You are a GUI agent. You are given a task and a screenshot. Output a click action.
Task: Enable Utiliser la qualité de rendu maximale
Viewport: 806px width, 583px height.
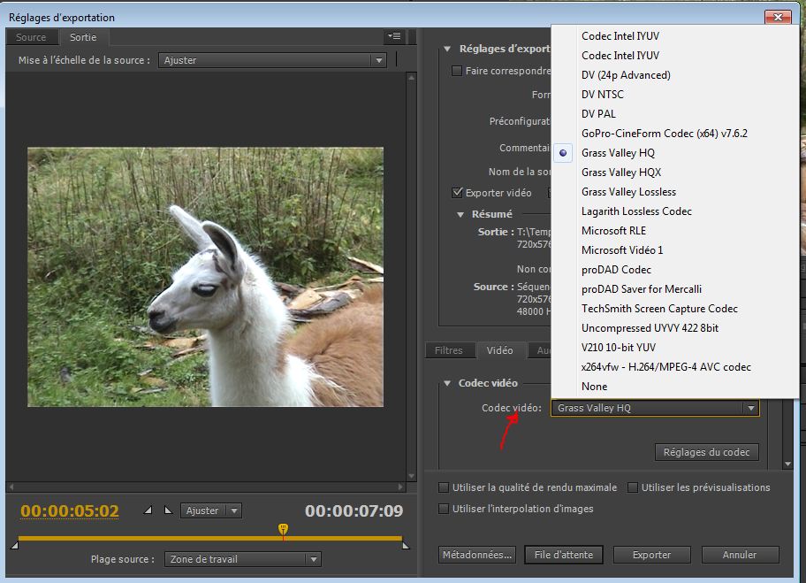pyautogui.click(x=445, y=487)
